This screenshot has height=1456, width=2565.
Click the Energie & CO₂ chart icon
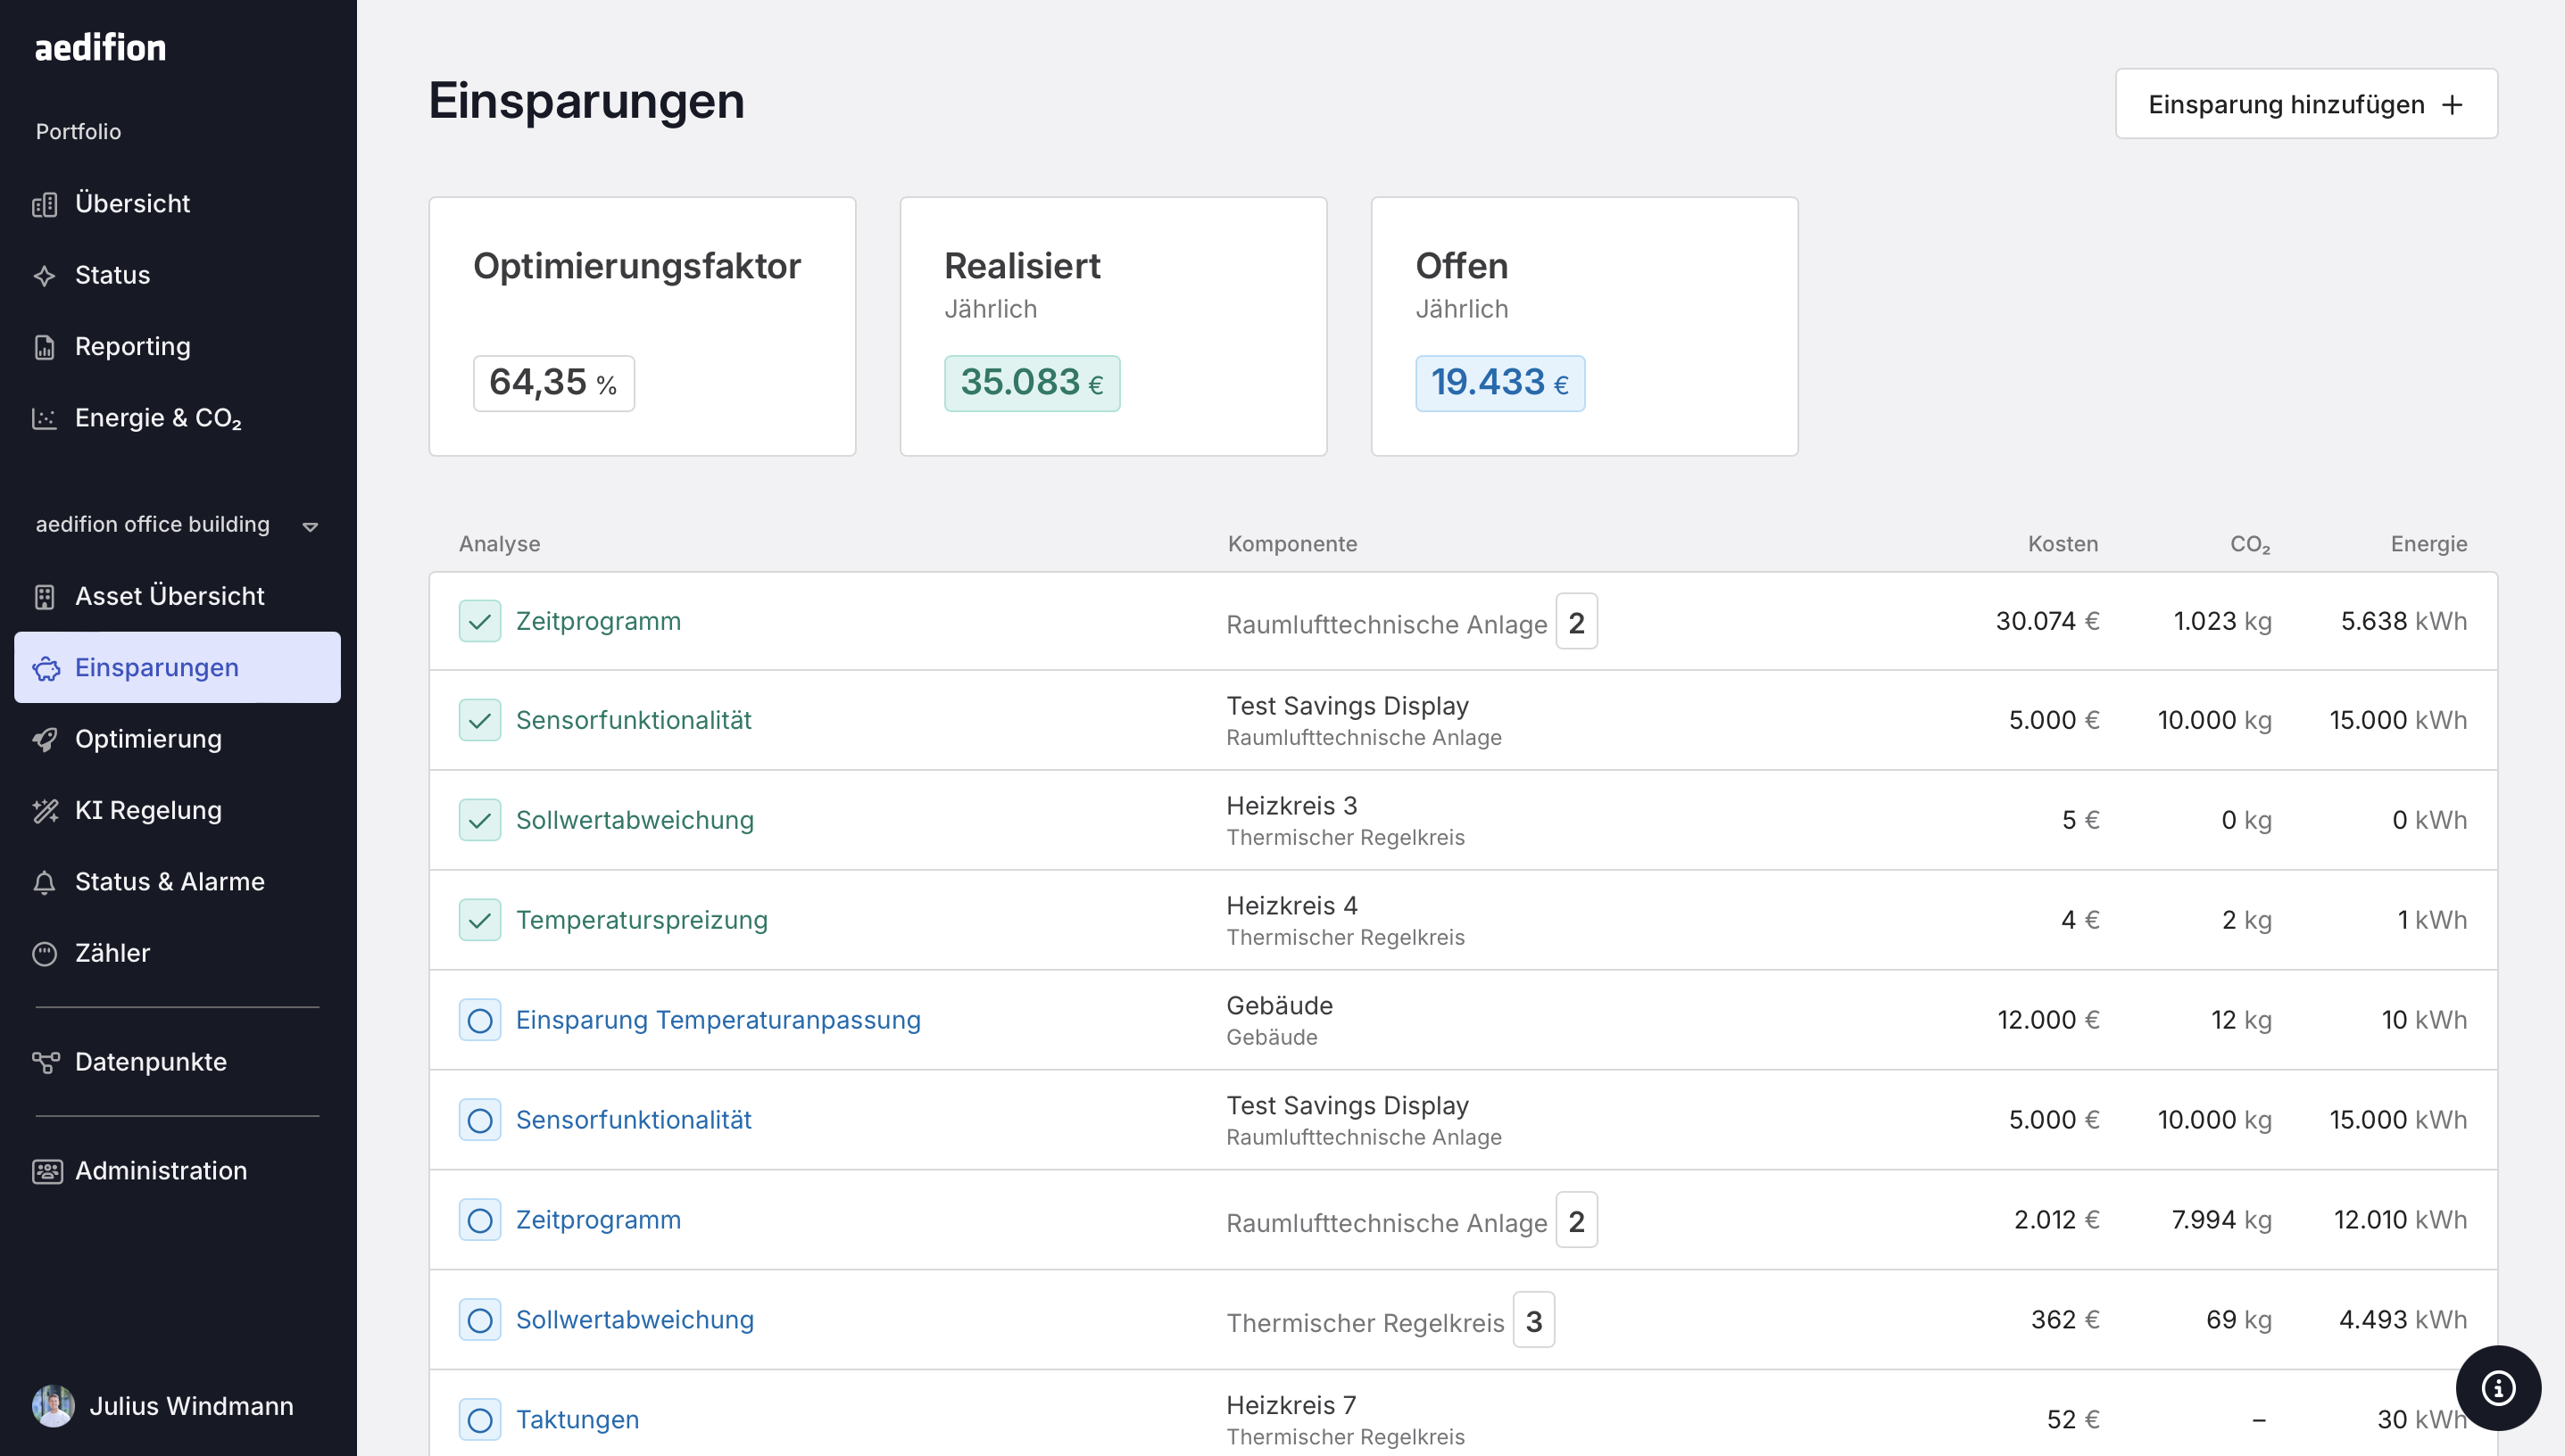click(44, 418)
